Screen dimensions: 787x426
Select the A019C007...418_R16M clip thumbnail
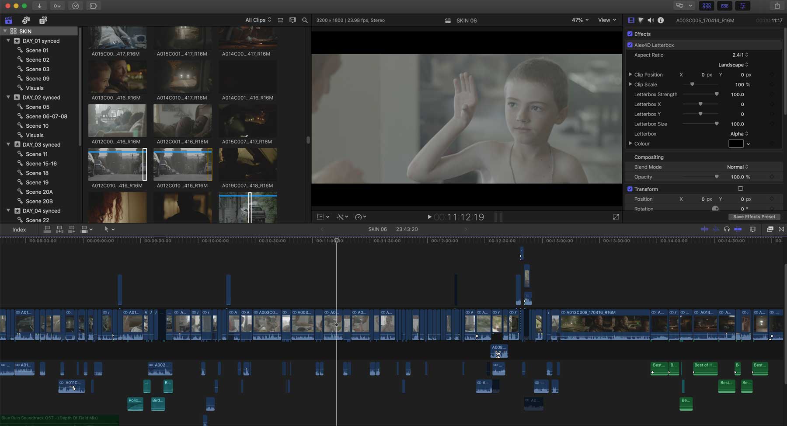point(247,164)
